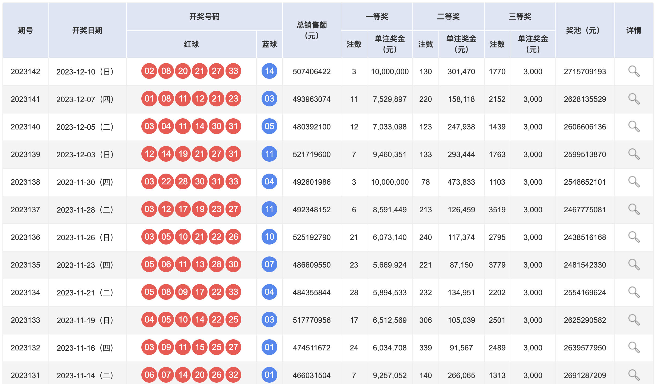Open details magnifier for draw 2023138
This screenshot has height=384, width=655.
tap(634, 182)
